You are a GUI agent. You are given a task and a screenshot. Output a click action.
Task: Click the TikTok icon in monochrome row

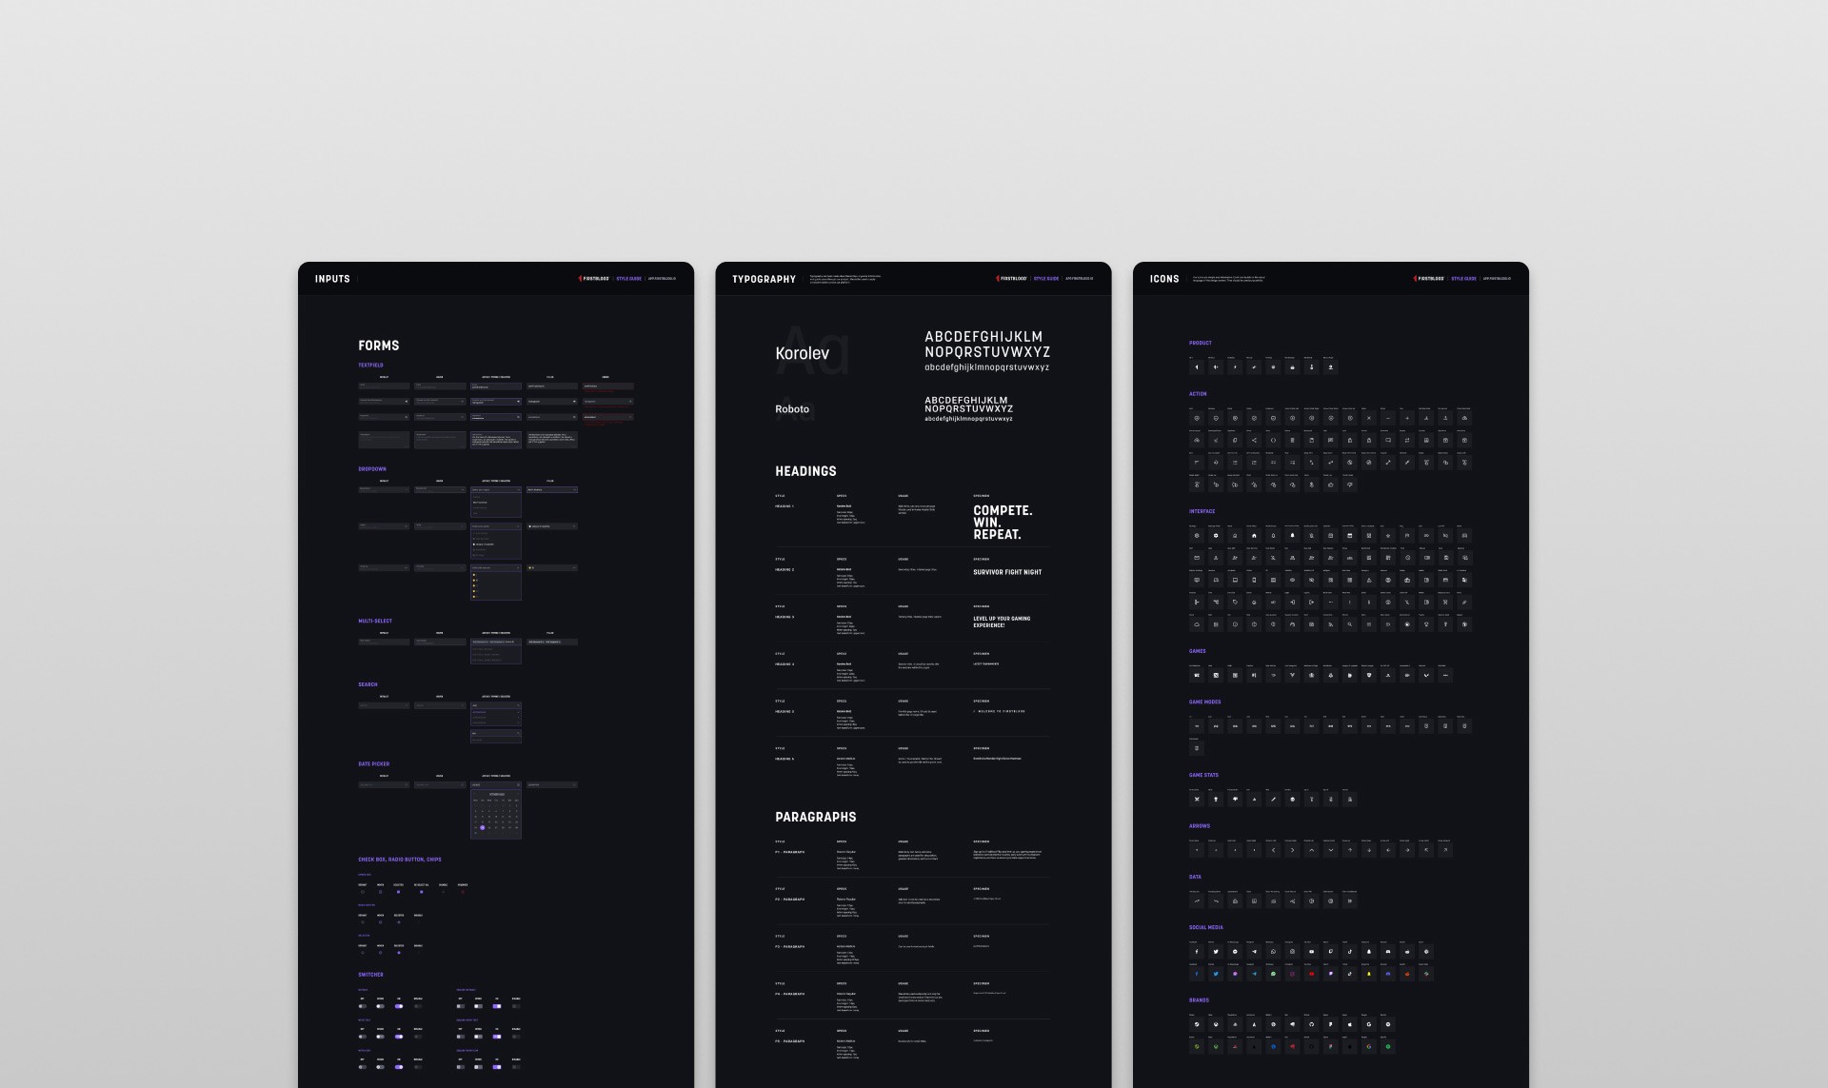pos(1349,951)
